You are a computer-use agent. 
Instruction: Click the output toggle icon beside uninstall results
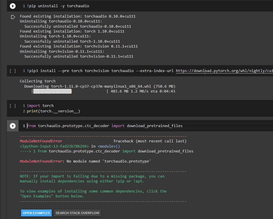click(13, 17)
